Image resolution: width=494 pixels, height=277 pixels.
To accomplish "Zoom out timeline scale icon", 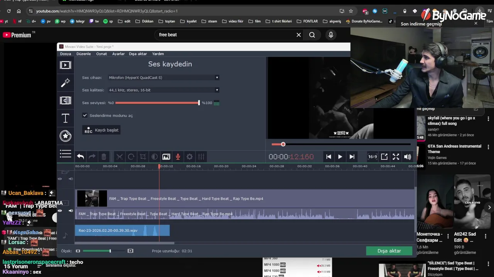I will point(78,251).
